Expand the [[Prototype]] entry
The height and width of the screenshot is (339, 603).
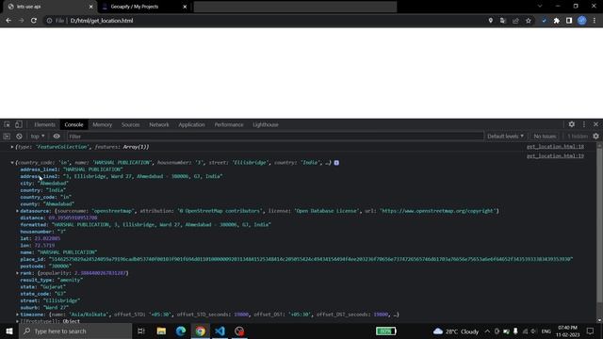[17, 321]
